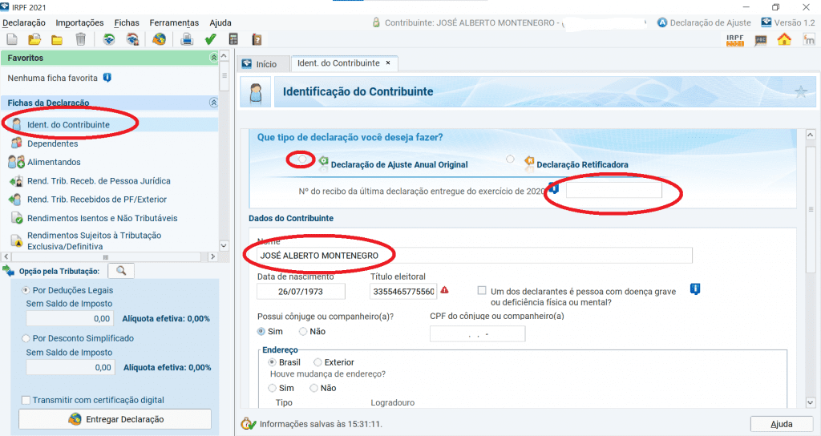Image resolution: width=821 pixels, height=436 pixels.
Task: Click the CPF do cônjuge input field
Action: (x=478, y=334)
